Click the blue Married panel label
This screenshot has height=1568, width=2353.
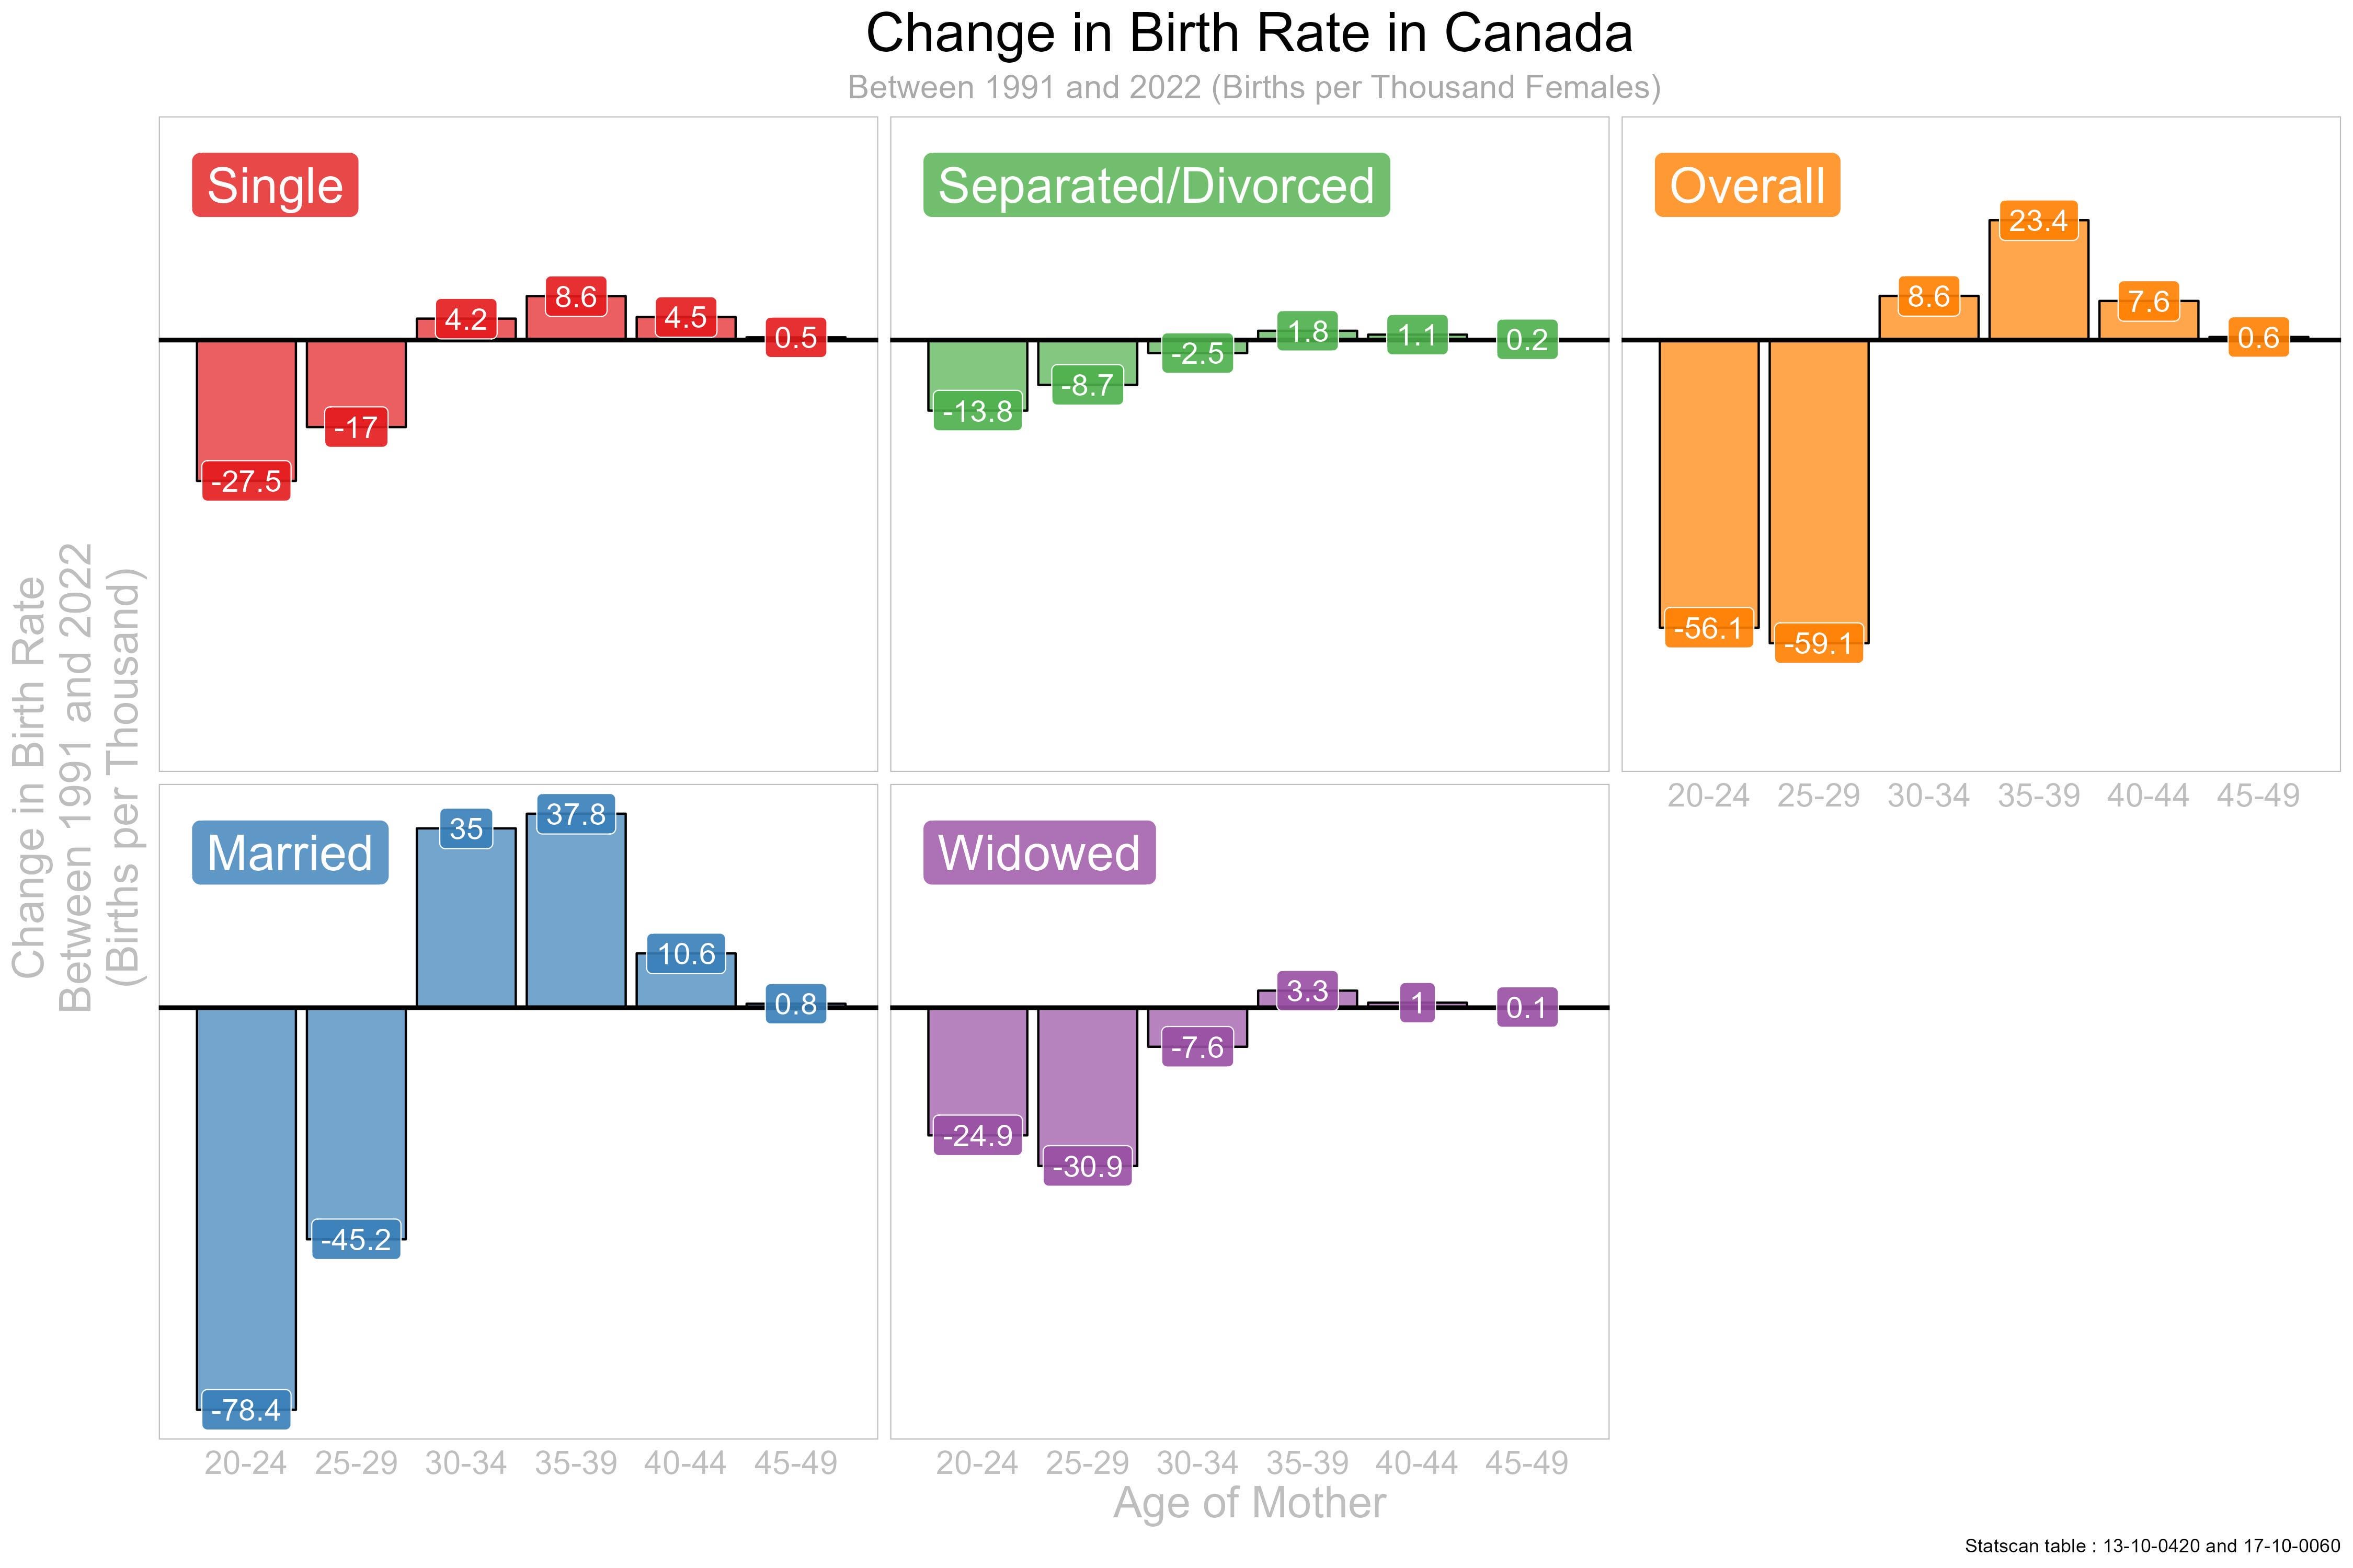point(289,853)
